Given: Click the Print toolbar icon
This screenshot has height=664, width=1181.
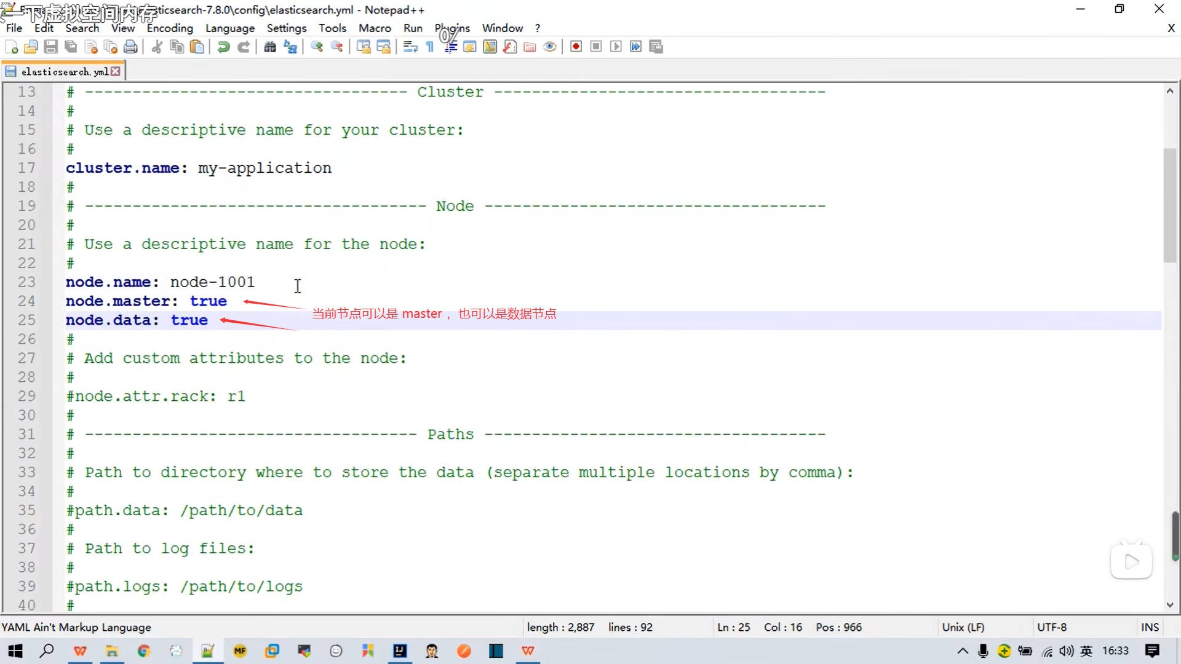Looking at the screenshot, I should pyautogui.click(x=130, y=47).
